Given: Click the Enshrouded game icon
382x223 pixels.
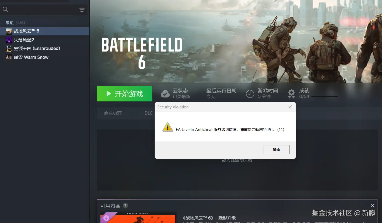Looking at the screenshot, I should tap(9, 49).
